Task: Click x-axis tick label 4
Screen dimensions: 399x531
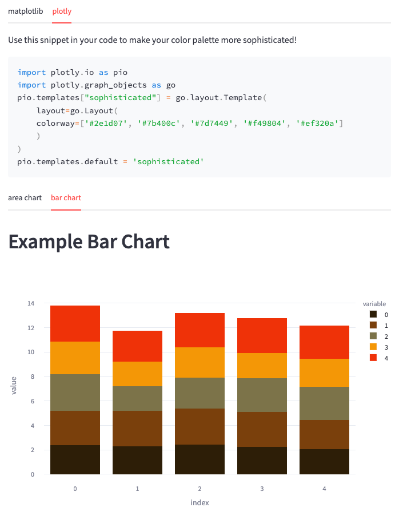Action: point(324,489)
